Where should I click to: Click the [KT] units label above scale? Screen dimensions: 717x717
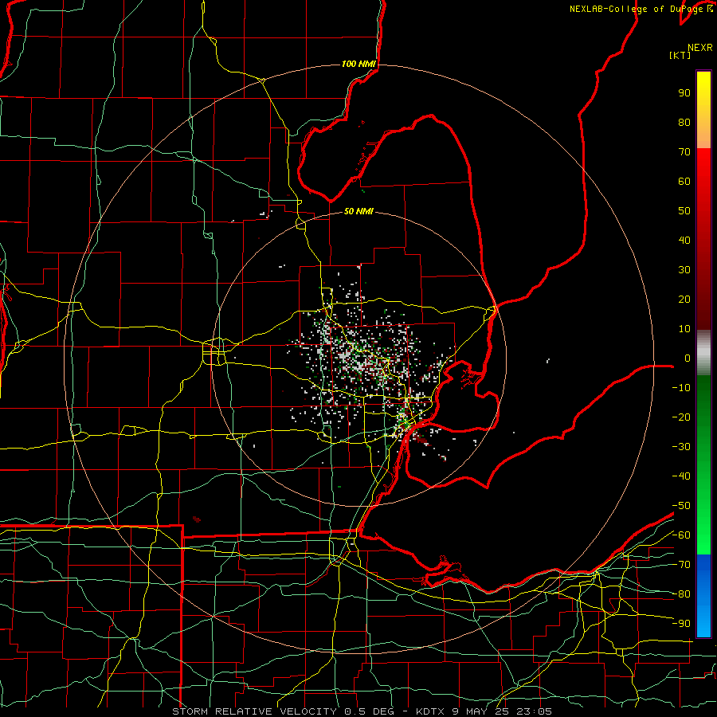pyautogui.click(x=680, y=55)
